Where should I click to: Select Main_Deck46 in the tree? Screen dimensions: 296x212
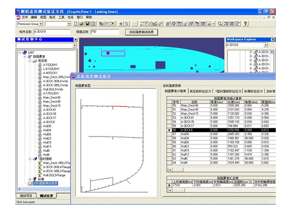click(52, 98)
